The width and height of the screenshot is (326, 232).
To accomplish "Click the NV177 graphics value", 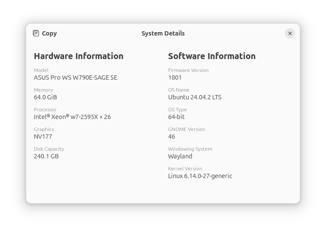I will point(43,137).
